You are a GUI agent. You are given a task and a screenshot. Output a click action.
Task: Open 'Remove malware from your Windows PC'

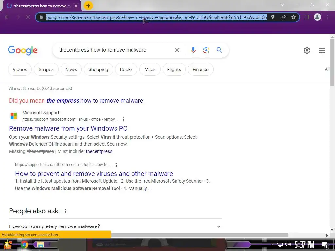(x=68, y=128)
